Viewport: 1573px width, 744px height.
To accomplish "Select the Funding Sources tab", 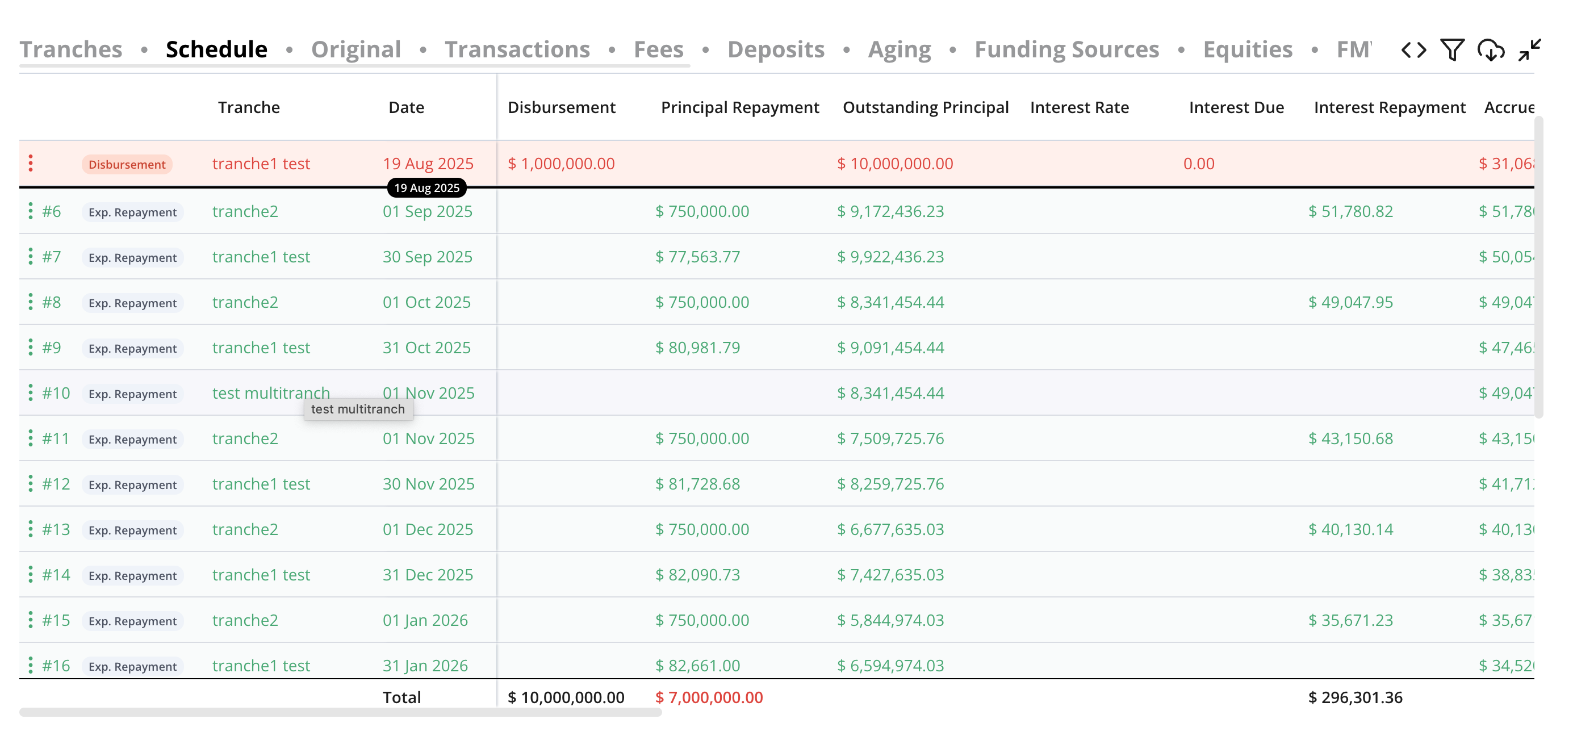I will coord(1067,49).
